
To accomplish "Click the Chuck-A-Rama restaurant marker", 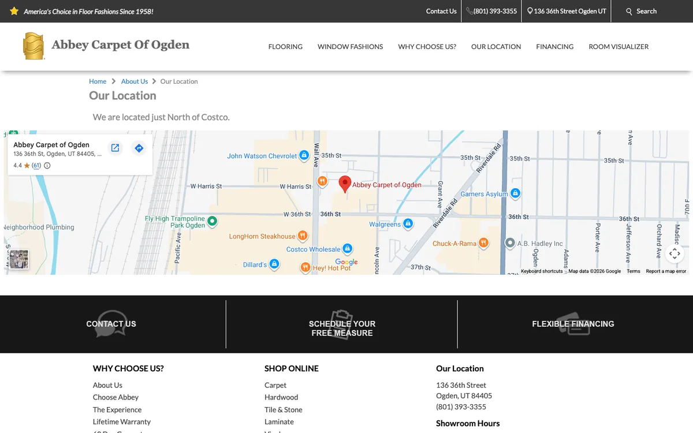I will (x=483, y=243).
